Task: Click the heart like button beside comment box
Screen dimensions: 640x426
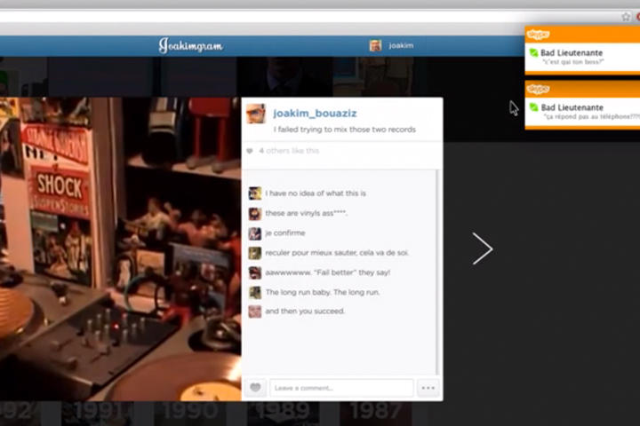Action: coord(255,388)
